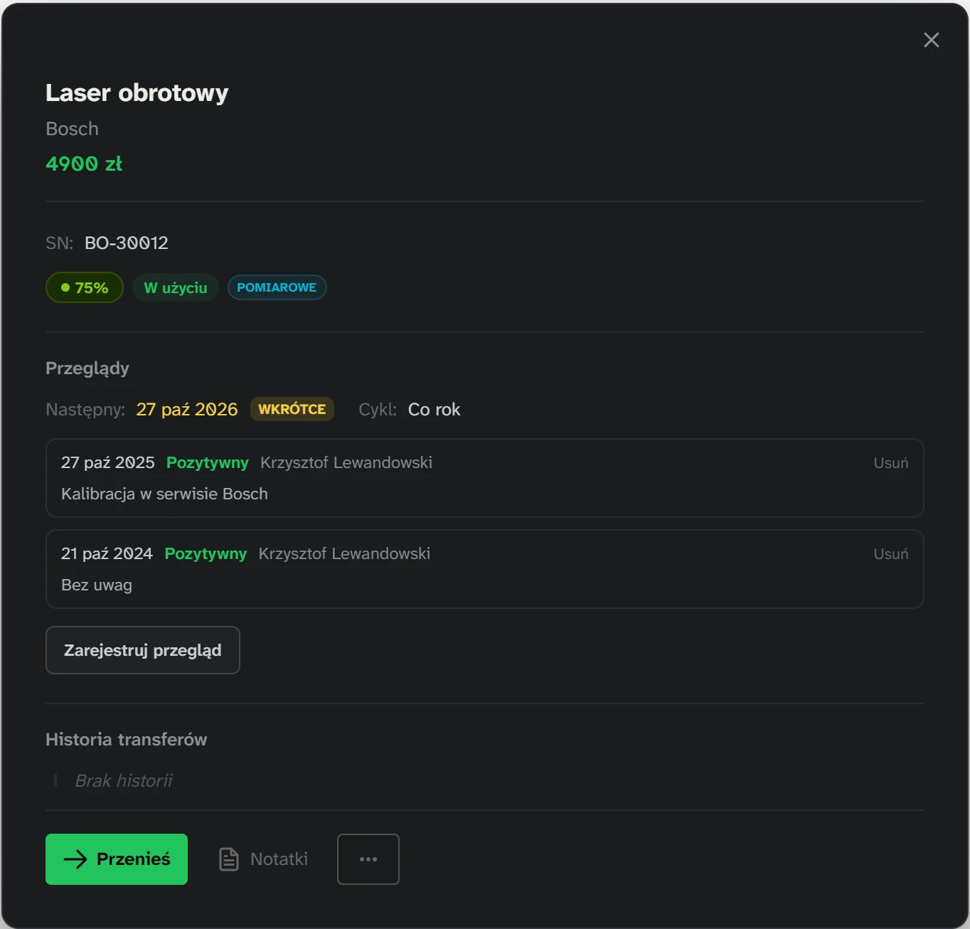Click the 75% condition badge

(x=85, y=287)
